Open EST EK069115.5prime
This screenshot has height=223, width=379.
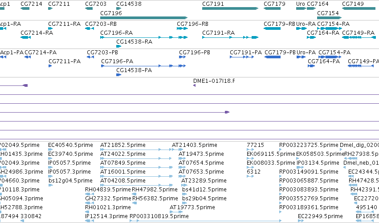[271, 154]
